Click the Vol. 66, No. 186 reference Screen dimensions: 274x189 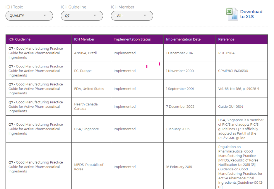click(239, 89)
